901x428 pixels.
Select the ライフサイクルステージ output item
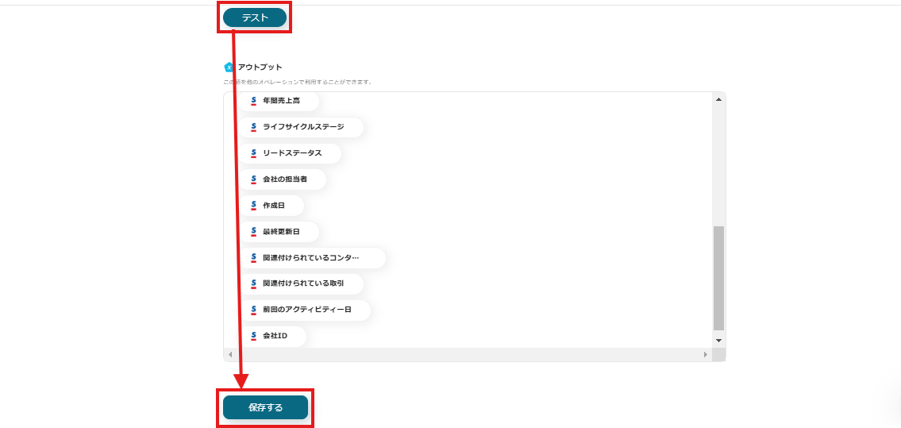point(302,127)
